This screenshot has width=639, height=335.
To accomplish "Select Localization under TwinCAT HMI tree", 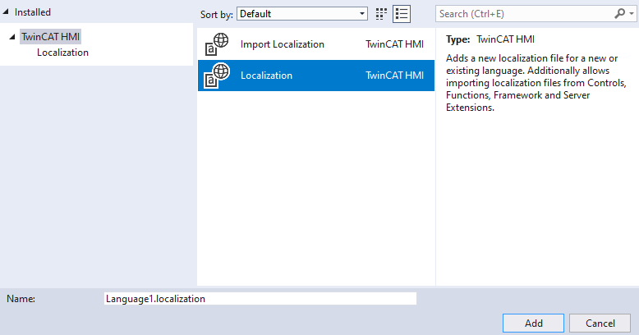I will tap(62, 53).
